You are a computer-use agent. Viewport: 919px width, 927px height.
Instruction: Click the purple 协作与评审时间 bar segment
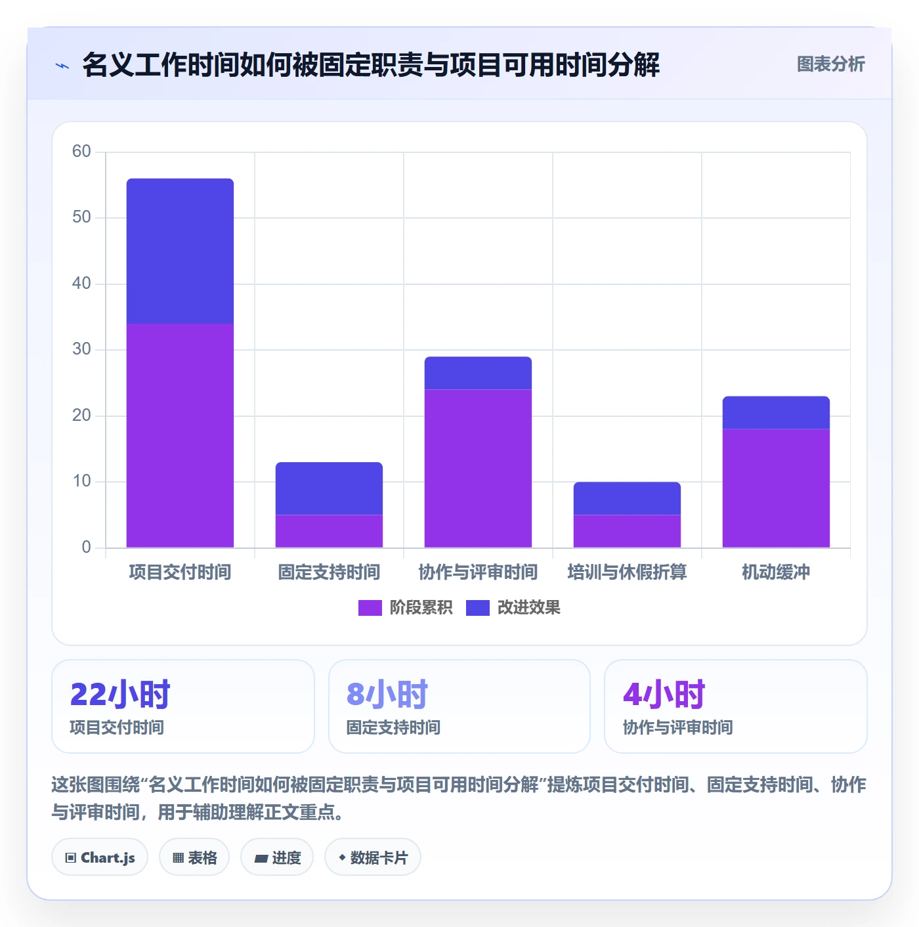click(x=478, y=468)
